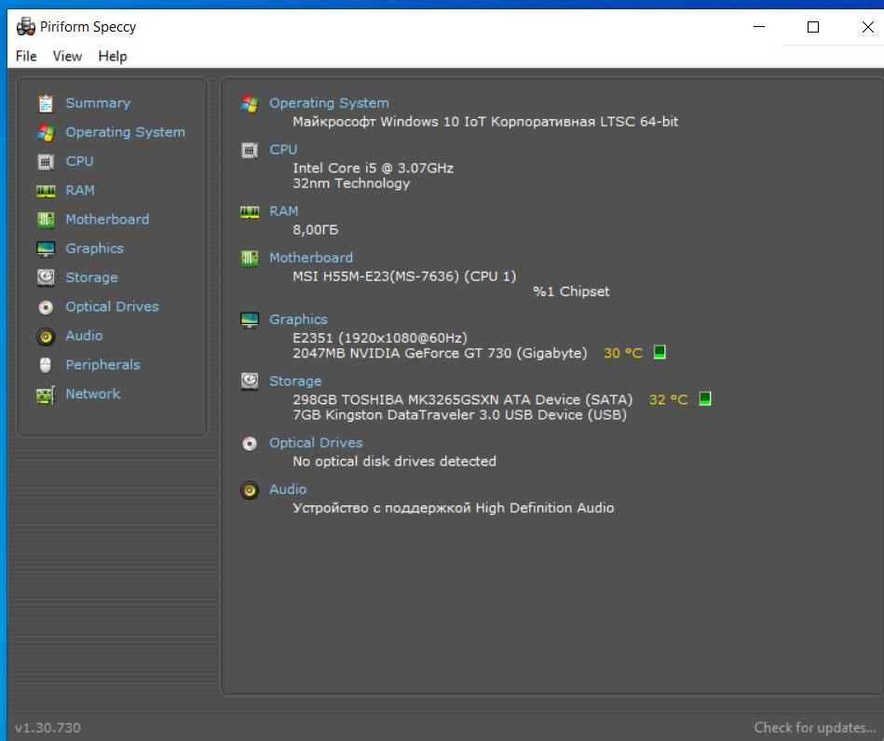Open Peripherals in the sidebar
Image resolution: width=884 pixels, height=741 pixels.
[102, 365]
